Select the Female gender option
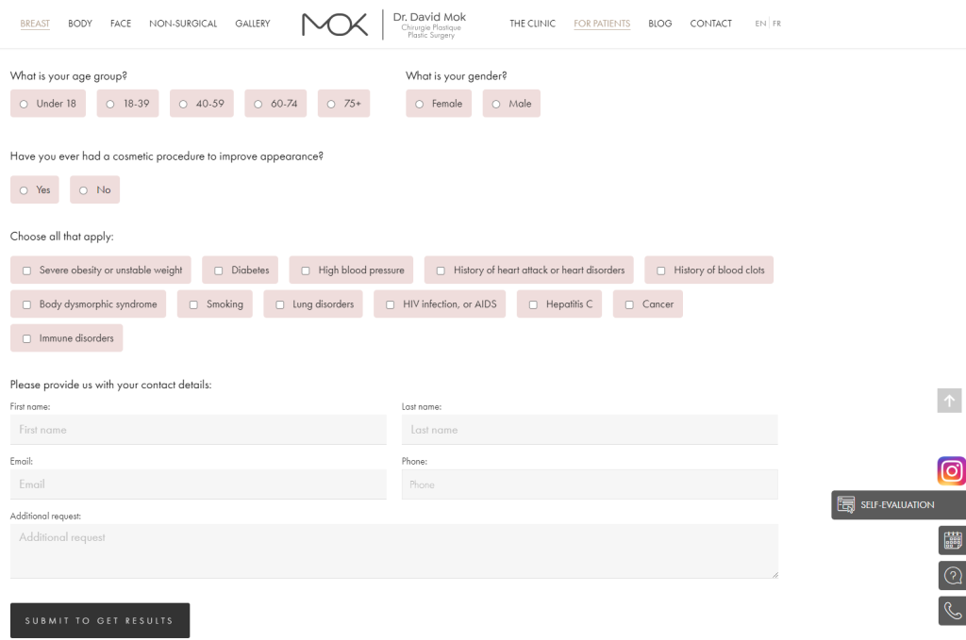The image size is (966, 640). [x=438, y=104]
